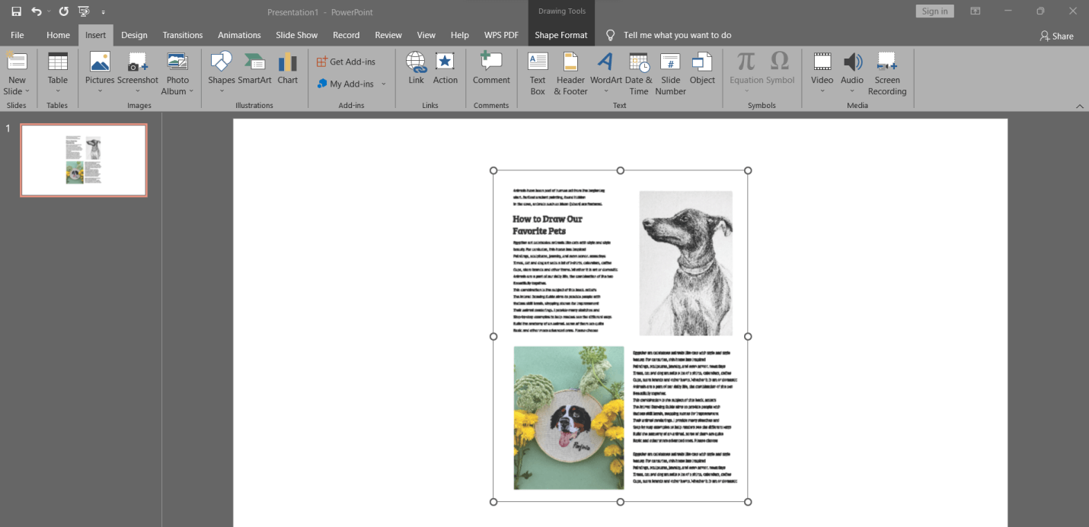Insert a Text Box from the ribbon
Screen dimensions: 1089x527
tap(538, 74)
